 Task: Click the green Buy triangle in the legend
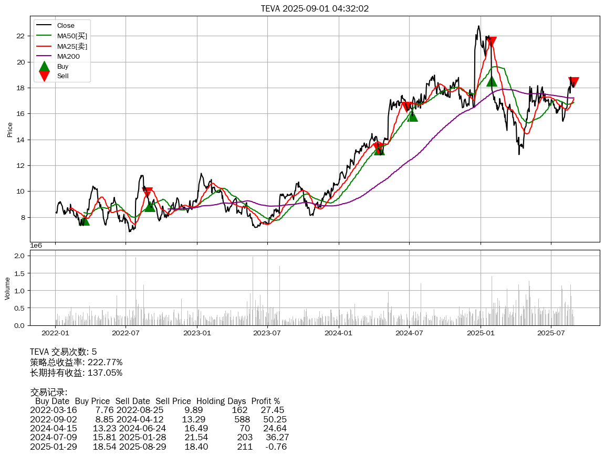tap(45, 67)
